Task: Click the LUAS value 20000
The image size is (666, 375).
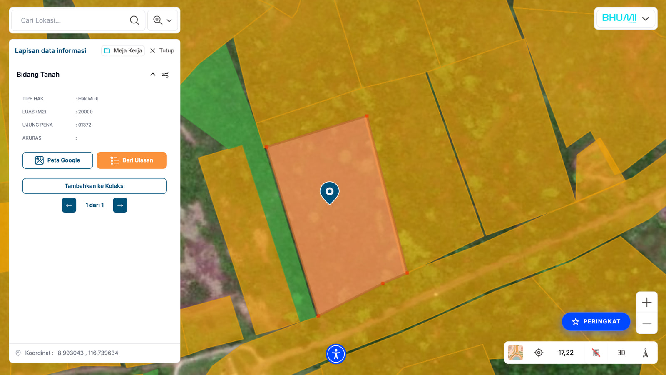Action: pos(85,112)
